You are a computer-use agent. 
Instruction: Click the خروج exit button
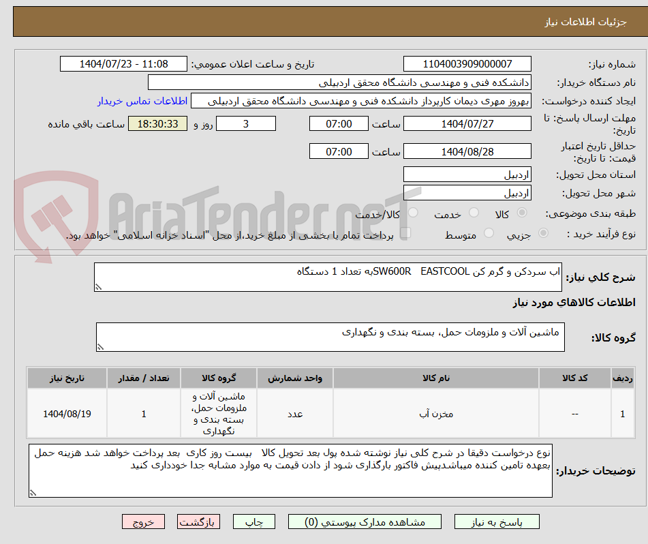click(143, 521)
